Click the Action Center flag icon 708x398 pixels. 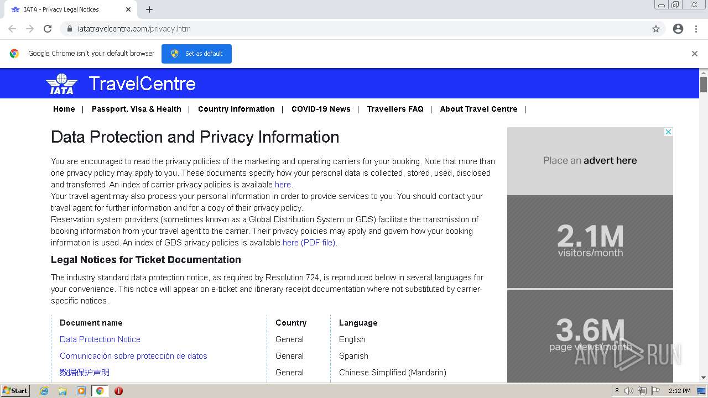655,391
